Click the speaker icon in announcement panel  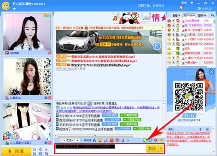207,129
